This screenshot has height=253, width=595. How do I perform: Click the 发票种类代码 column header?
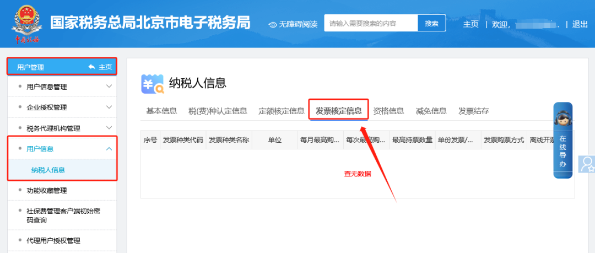pyautogui.click(x=183, y=140)
